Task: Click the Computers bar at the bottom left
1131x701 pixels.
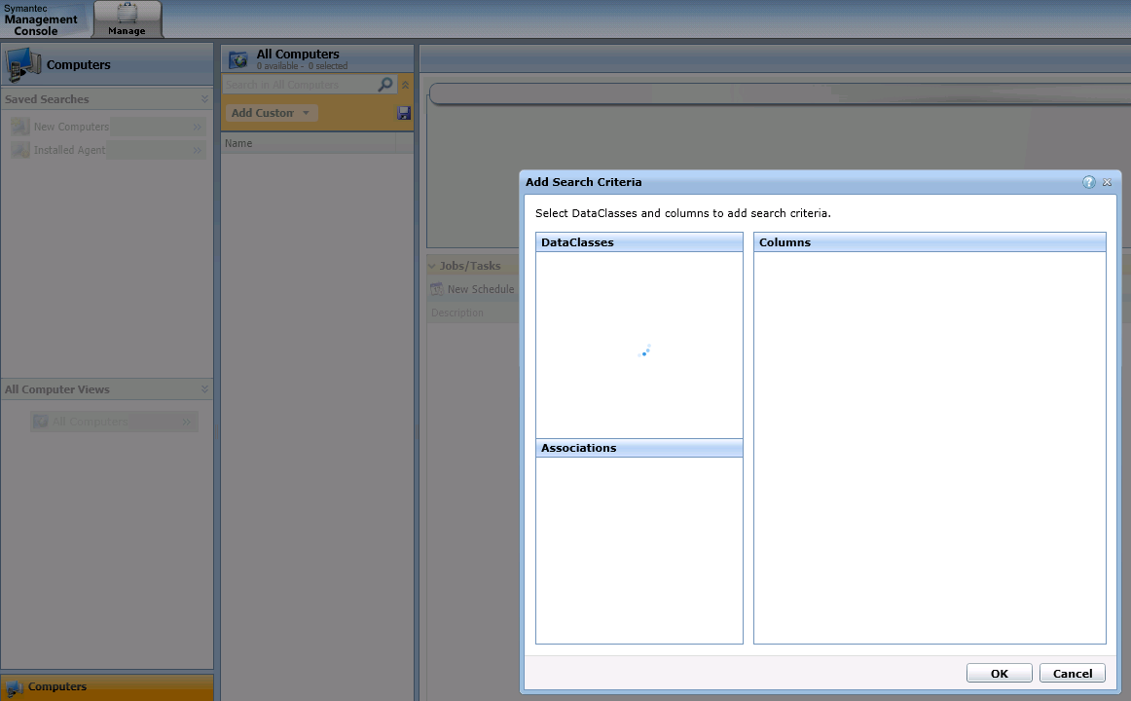Action: (106, 687)
